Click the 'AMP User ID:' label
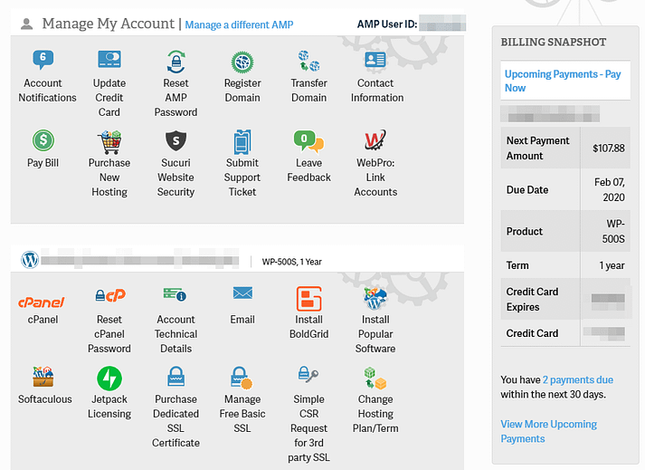The height and width of the screenshot is (470, 645). pos(386,24)
